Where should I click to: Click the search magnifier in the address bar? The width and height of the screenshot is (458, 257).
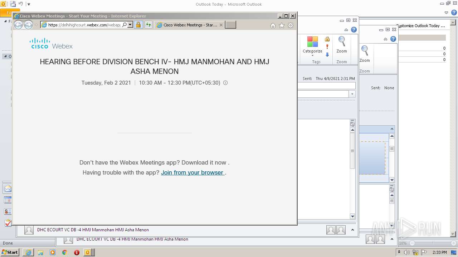(125, 25)
